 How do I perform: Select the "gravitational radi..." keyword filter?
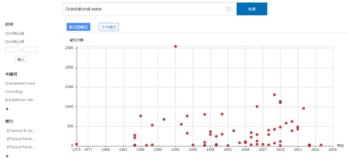coord(20,100)
